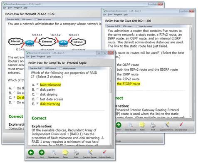Open Exam menu in Cisco window

click(110, 15)
